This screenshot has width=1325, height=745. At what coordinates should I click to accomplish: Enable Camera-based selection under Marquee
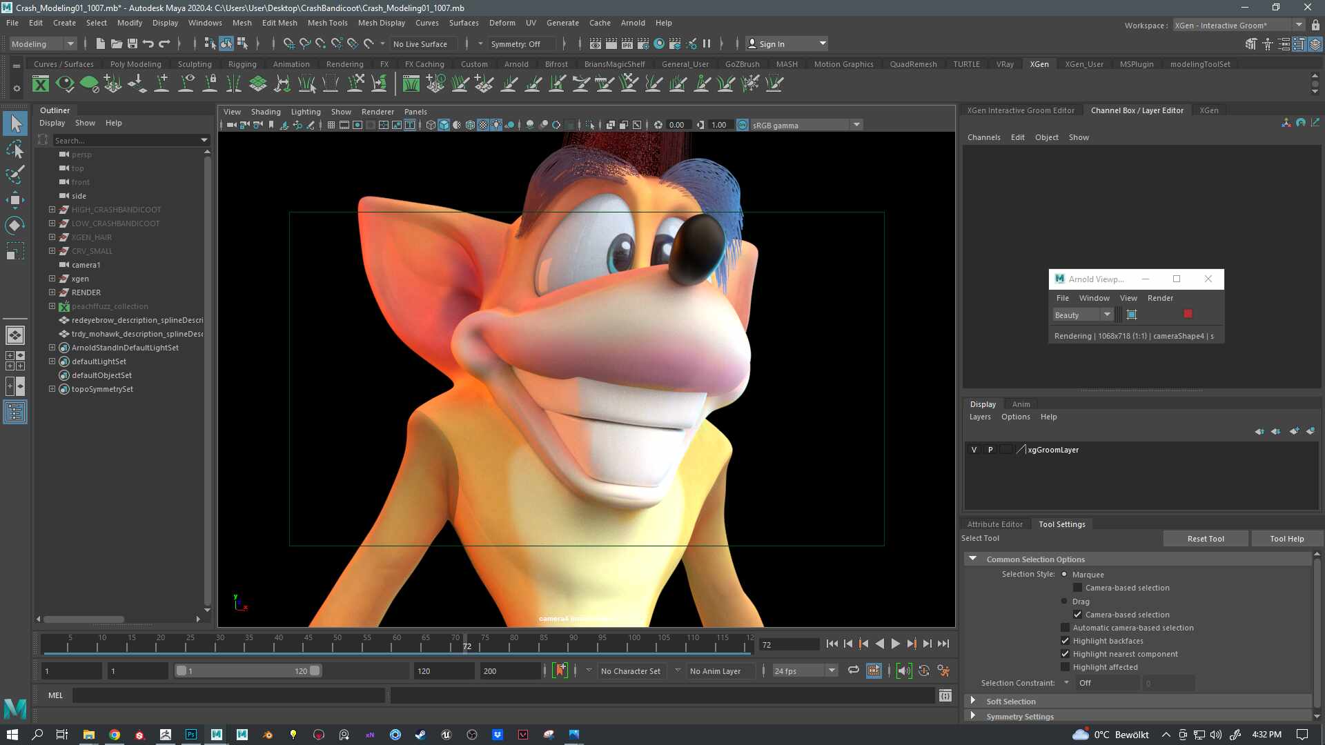pos(1077,588)
